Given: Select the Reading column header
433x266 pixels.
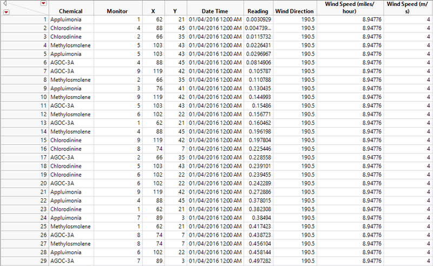Looking at the screenshot, I should [x=258, y=11].
